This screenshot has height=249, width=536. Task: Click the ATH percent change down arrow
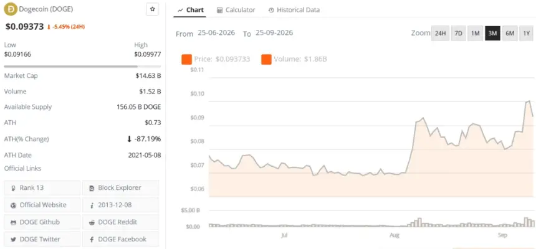129,139
